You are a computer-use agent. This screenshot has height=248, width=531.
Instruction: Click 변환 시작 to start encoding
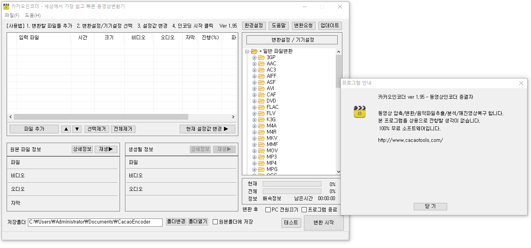pyautogui.click(x=324, y=223)
